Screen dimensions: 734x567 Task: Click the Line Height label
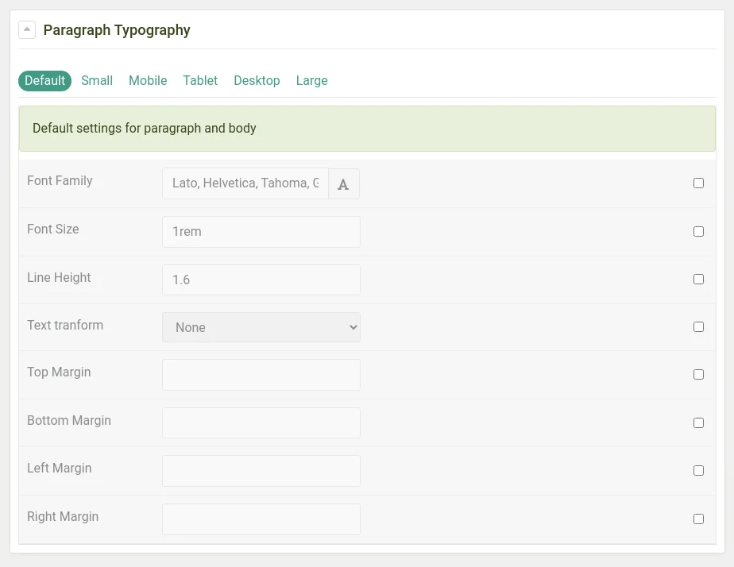(59, 277)
